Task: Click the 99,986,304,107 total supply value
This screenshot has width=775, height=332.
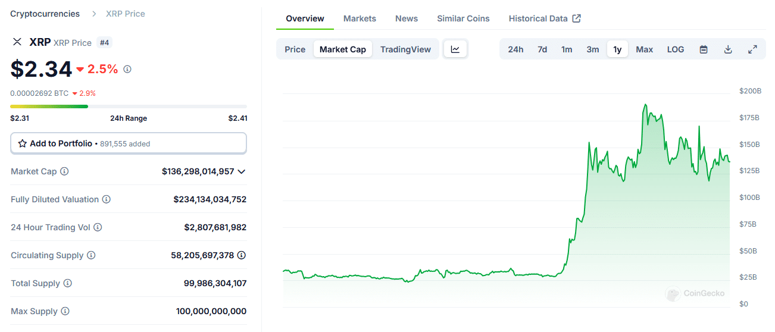Action: click(x=215, y=283)
